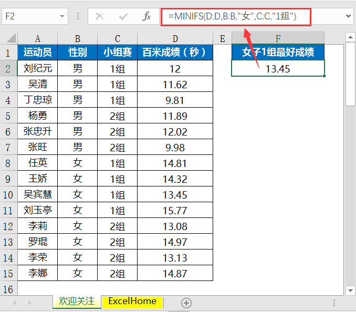356x312 pixels.
Task: Click cell with name 李荣
Action: pos(38,257)
